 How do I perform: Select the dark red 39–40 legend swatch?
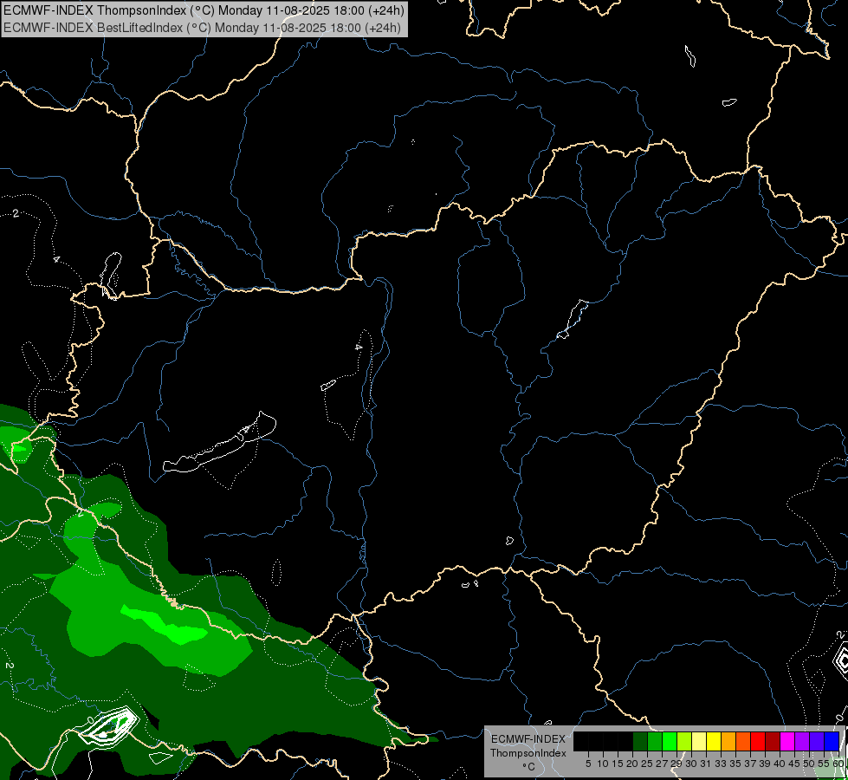773,741
